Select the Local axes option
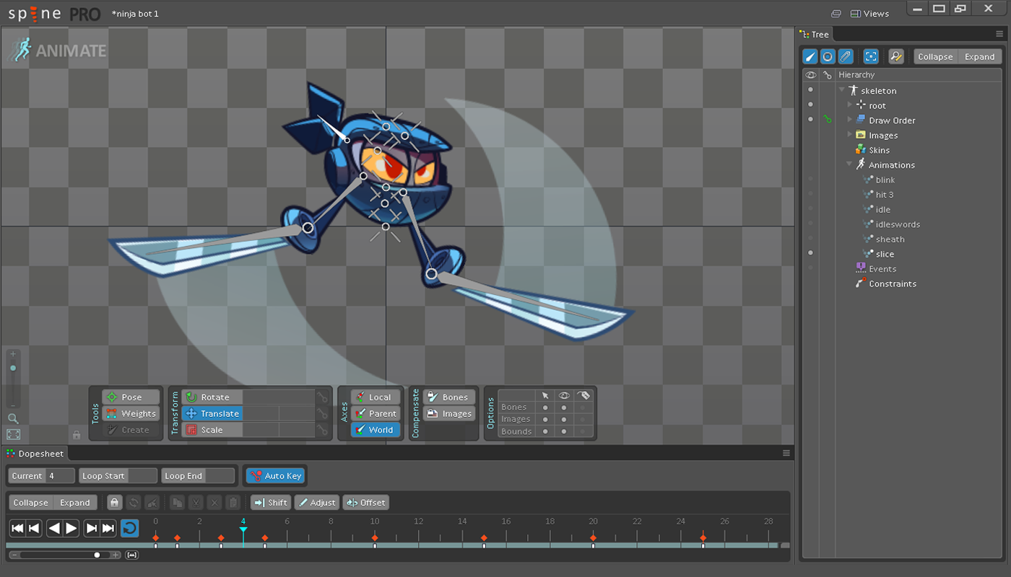Image resolution: width=1011 pixels, height=577 pixels. pos(374,397)
